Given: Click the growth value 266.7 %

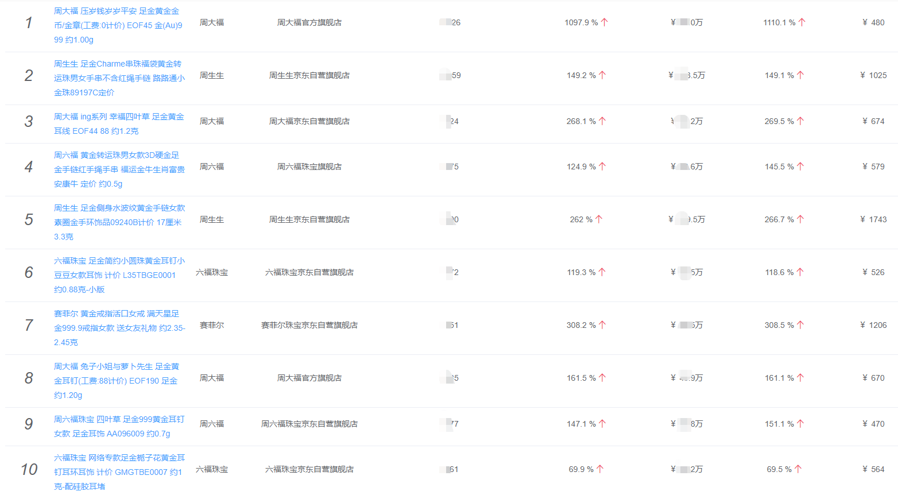Looking at the screenshot, I should click(779, 219).
